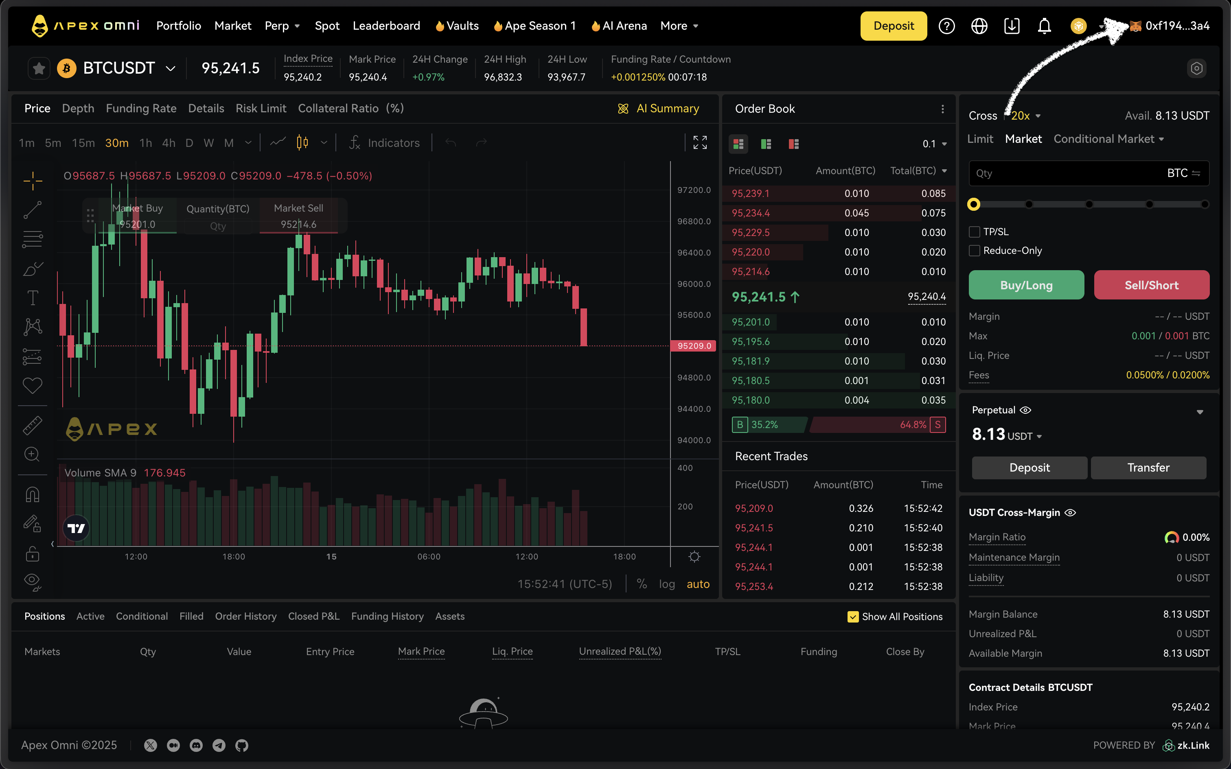Screen dimensions: 1231x769
Task: Open Indicators menu on chart
Action: point(385,143)
